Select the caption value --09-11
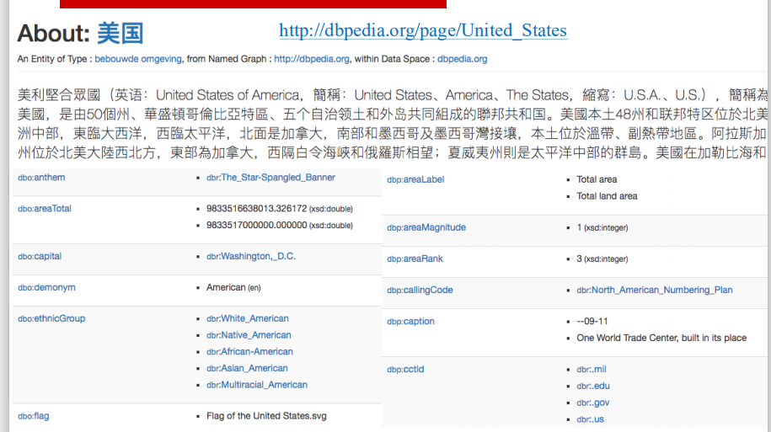Screen dimensions: 771x432 592,322
